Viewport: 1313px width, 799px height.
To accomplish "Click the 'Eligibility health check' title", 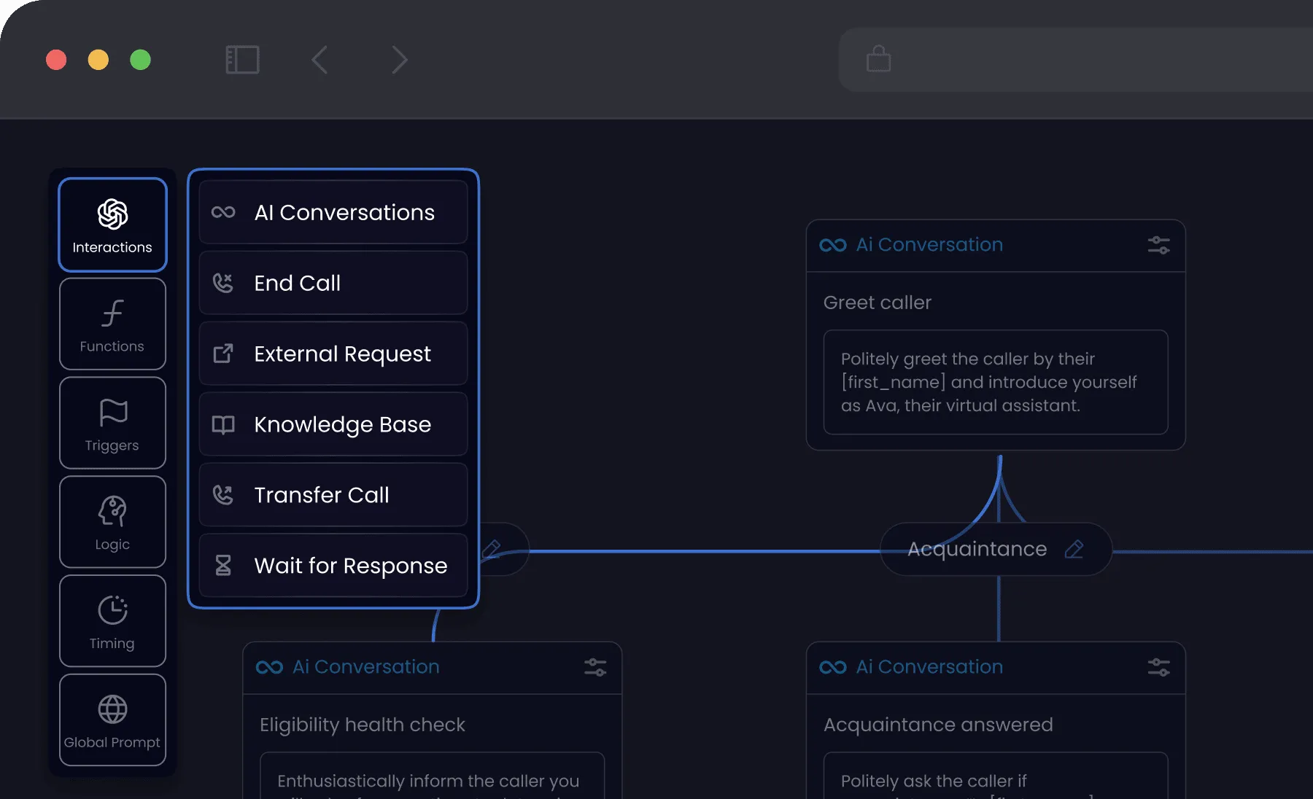I will pos(363,725).
